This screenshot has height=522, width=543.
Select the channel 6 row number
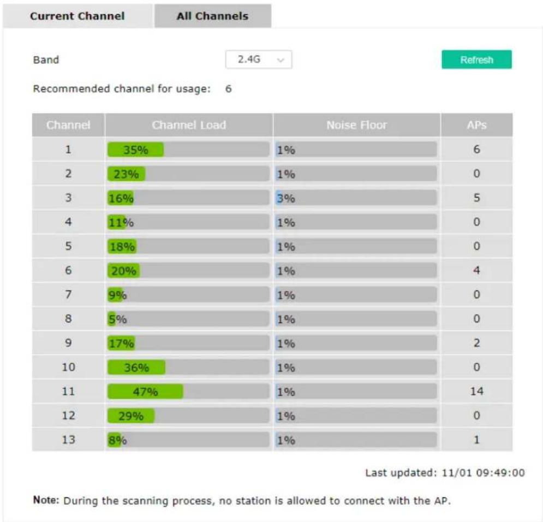pyautogui.click(x=68, y=270)
